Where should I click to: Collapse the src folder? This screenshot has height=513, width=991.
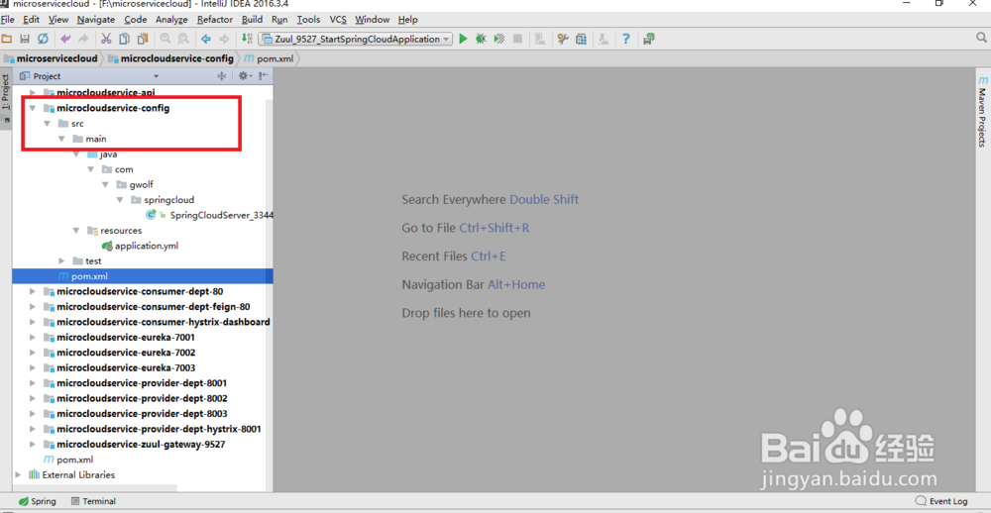click(47, 124)
